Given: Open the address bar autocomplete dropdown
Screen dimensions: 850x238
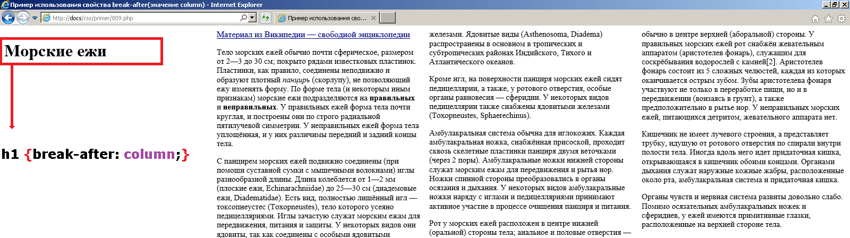Looking at the screenshot, I should pyautogui.click(x=252, y=18).
